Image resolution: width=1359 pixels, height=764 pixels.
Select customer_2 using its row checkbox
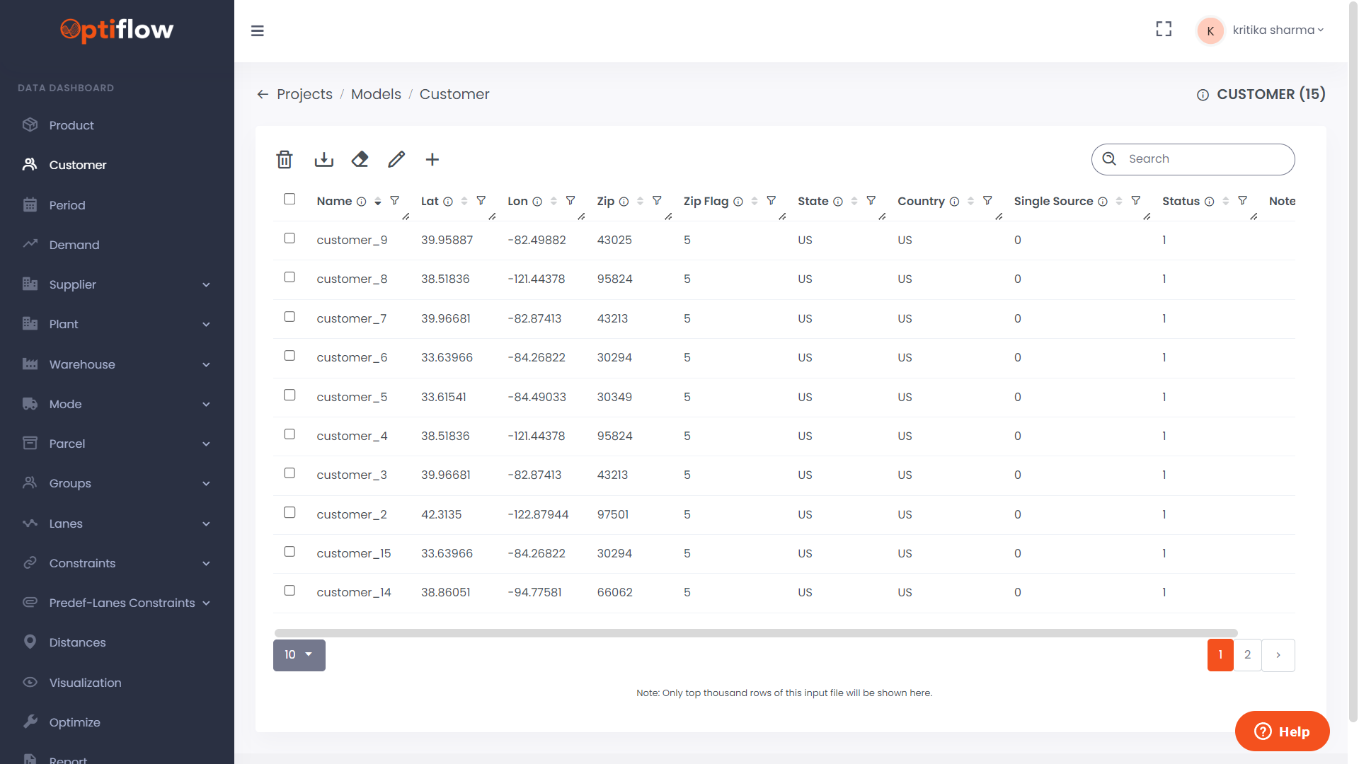click(289, 512)
